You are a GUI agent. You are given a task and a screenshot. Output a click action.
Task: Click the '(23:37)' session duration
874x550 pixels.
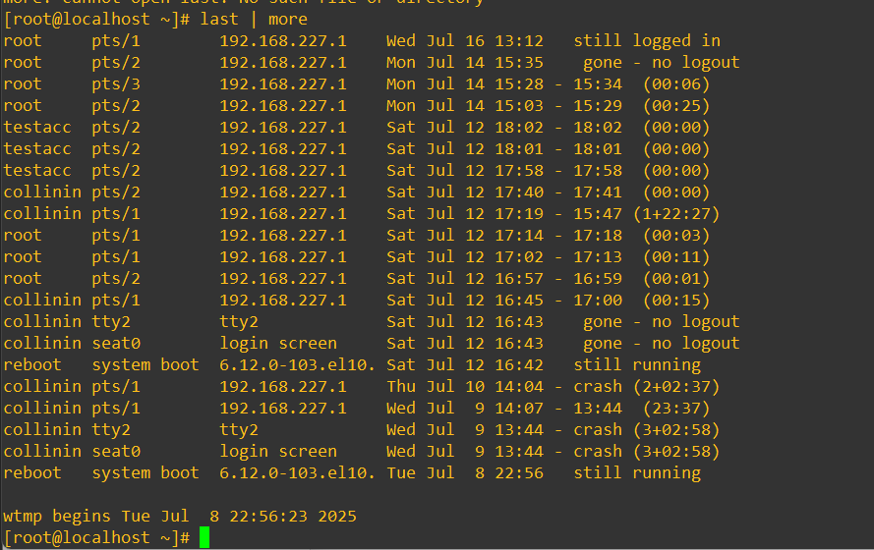coord(676,408)
